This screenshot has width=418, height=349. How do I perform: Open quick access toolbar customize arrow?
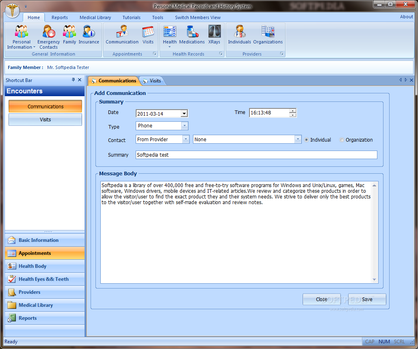(x=26, y=6)
